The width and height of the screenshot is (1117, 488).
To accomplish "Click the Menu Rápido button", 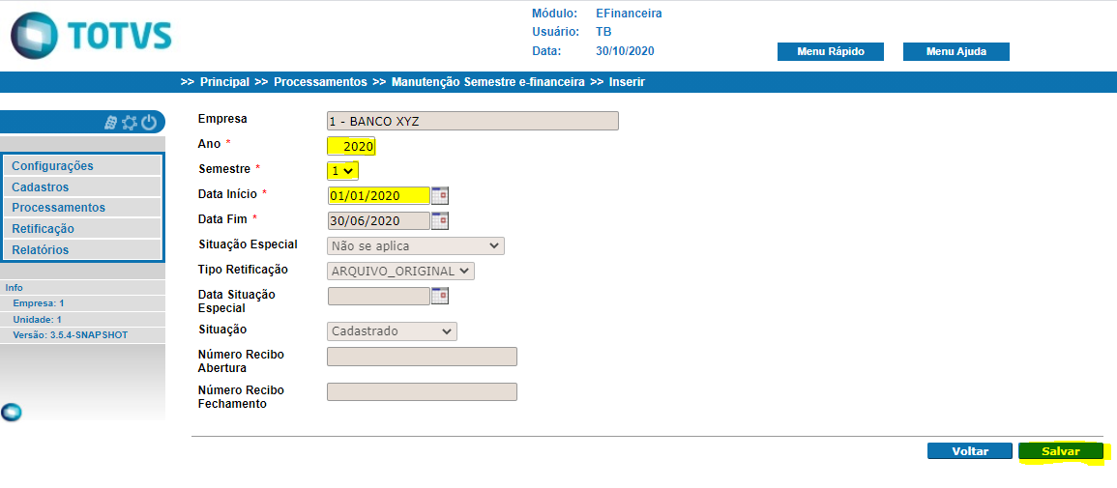I will click(831, 52).
